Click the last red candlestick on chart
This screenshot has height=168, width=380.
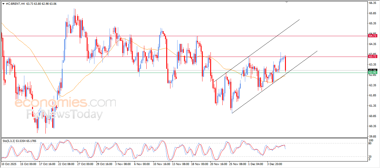286,64
